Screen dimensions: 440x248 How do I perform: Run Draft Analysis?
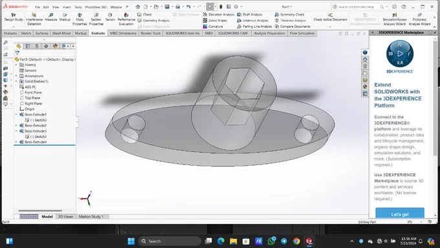click(250, 14)
